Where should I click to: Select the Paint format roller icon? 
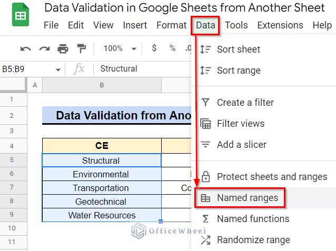click(x=82, y=48)
